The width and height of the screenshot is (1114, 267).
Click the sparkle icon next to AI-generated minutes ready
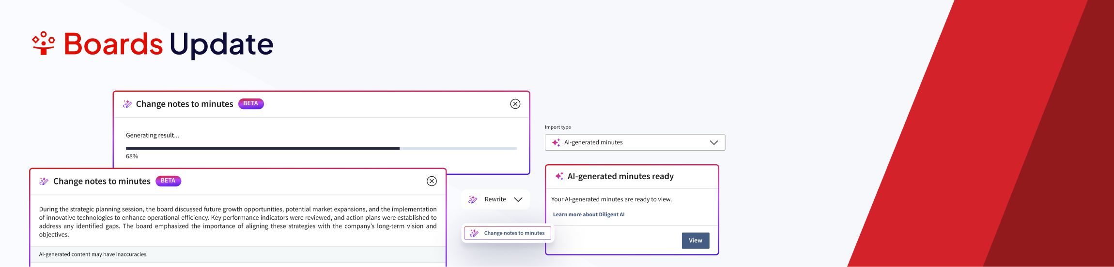559,176
